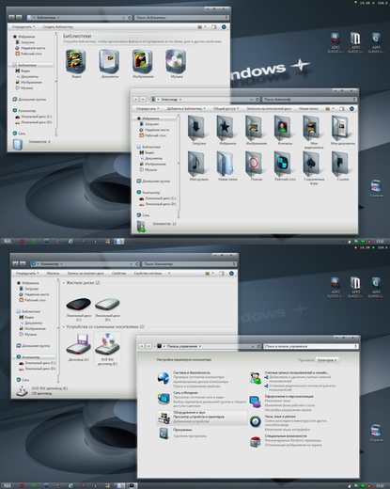390x489 pixels.
Task: Focus the Поиск в панели управления field
Action: point(310,346)
